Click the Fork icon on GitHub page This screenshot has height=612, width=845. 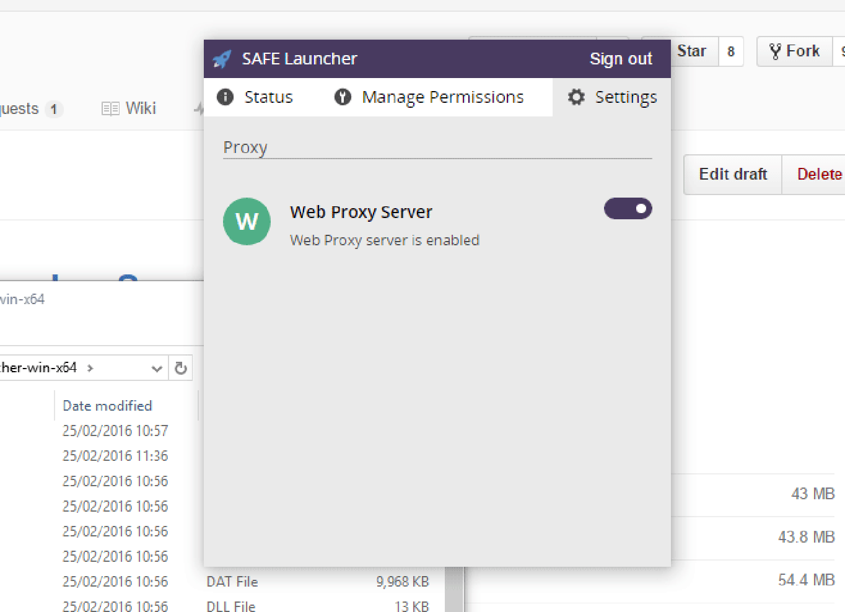775,51
